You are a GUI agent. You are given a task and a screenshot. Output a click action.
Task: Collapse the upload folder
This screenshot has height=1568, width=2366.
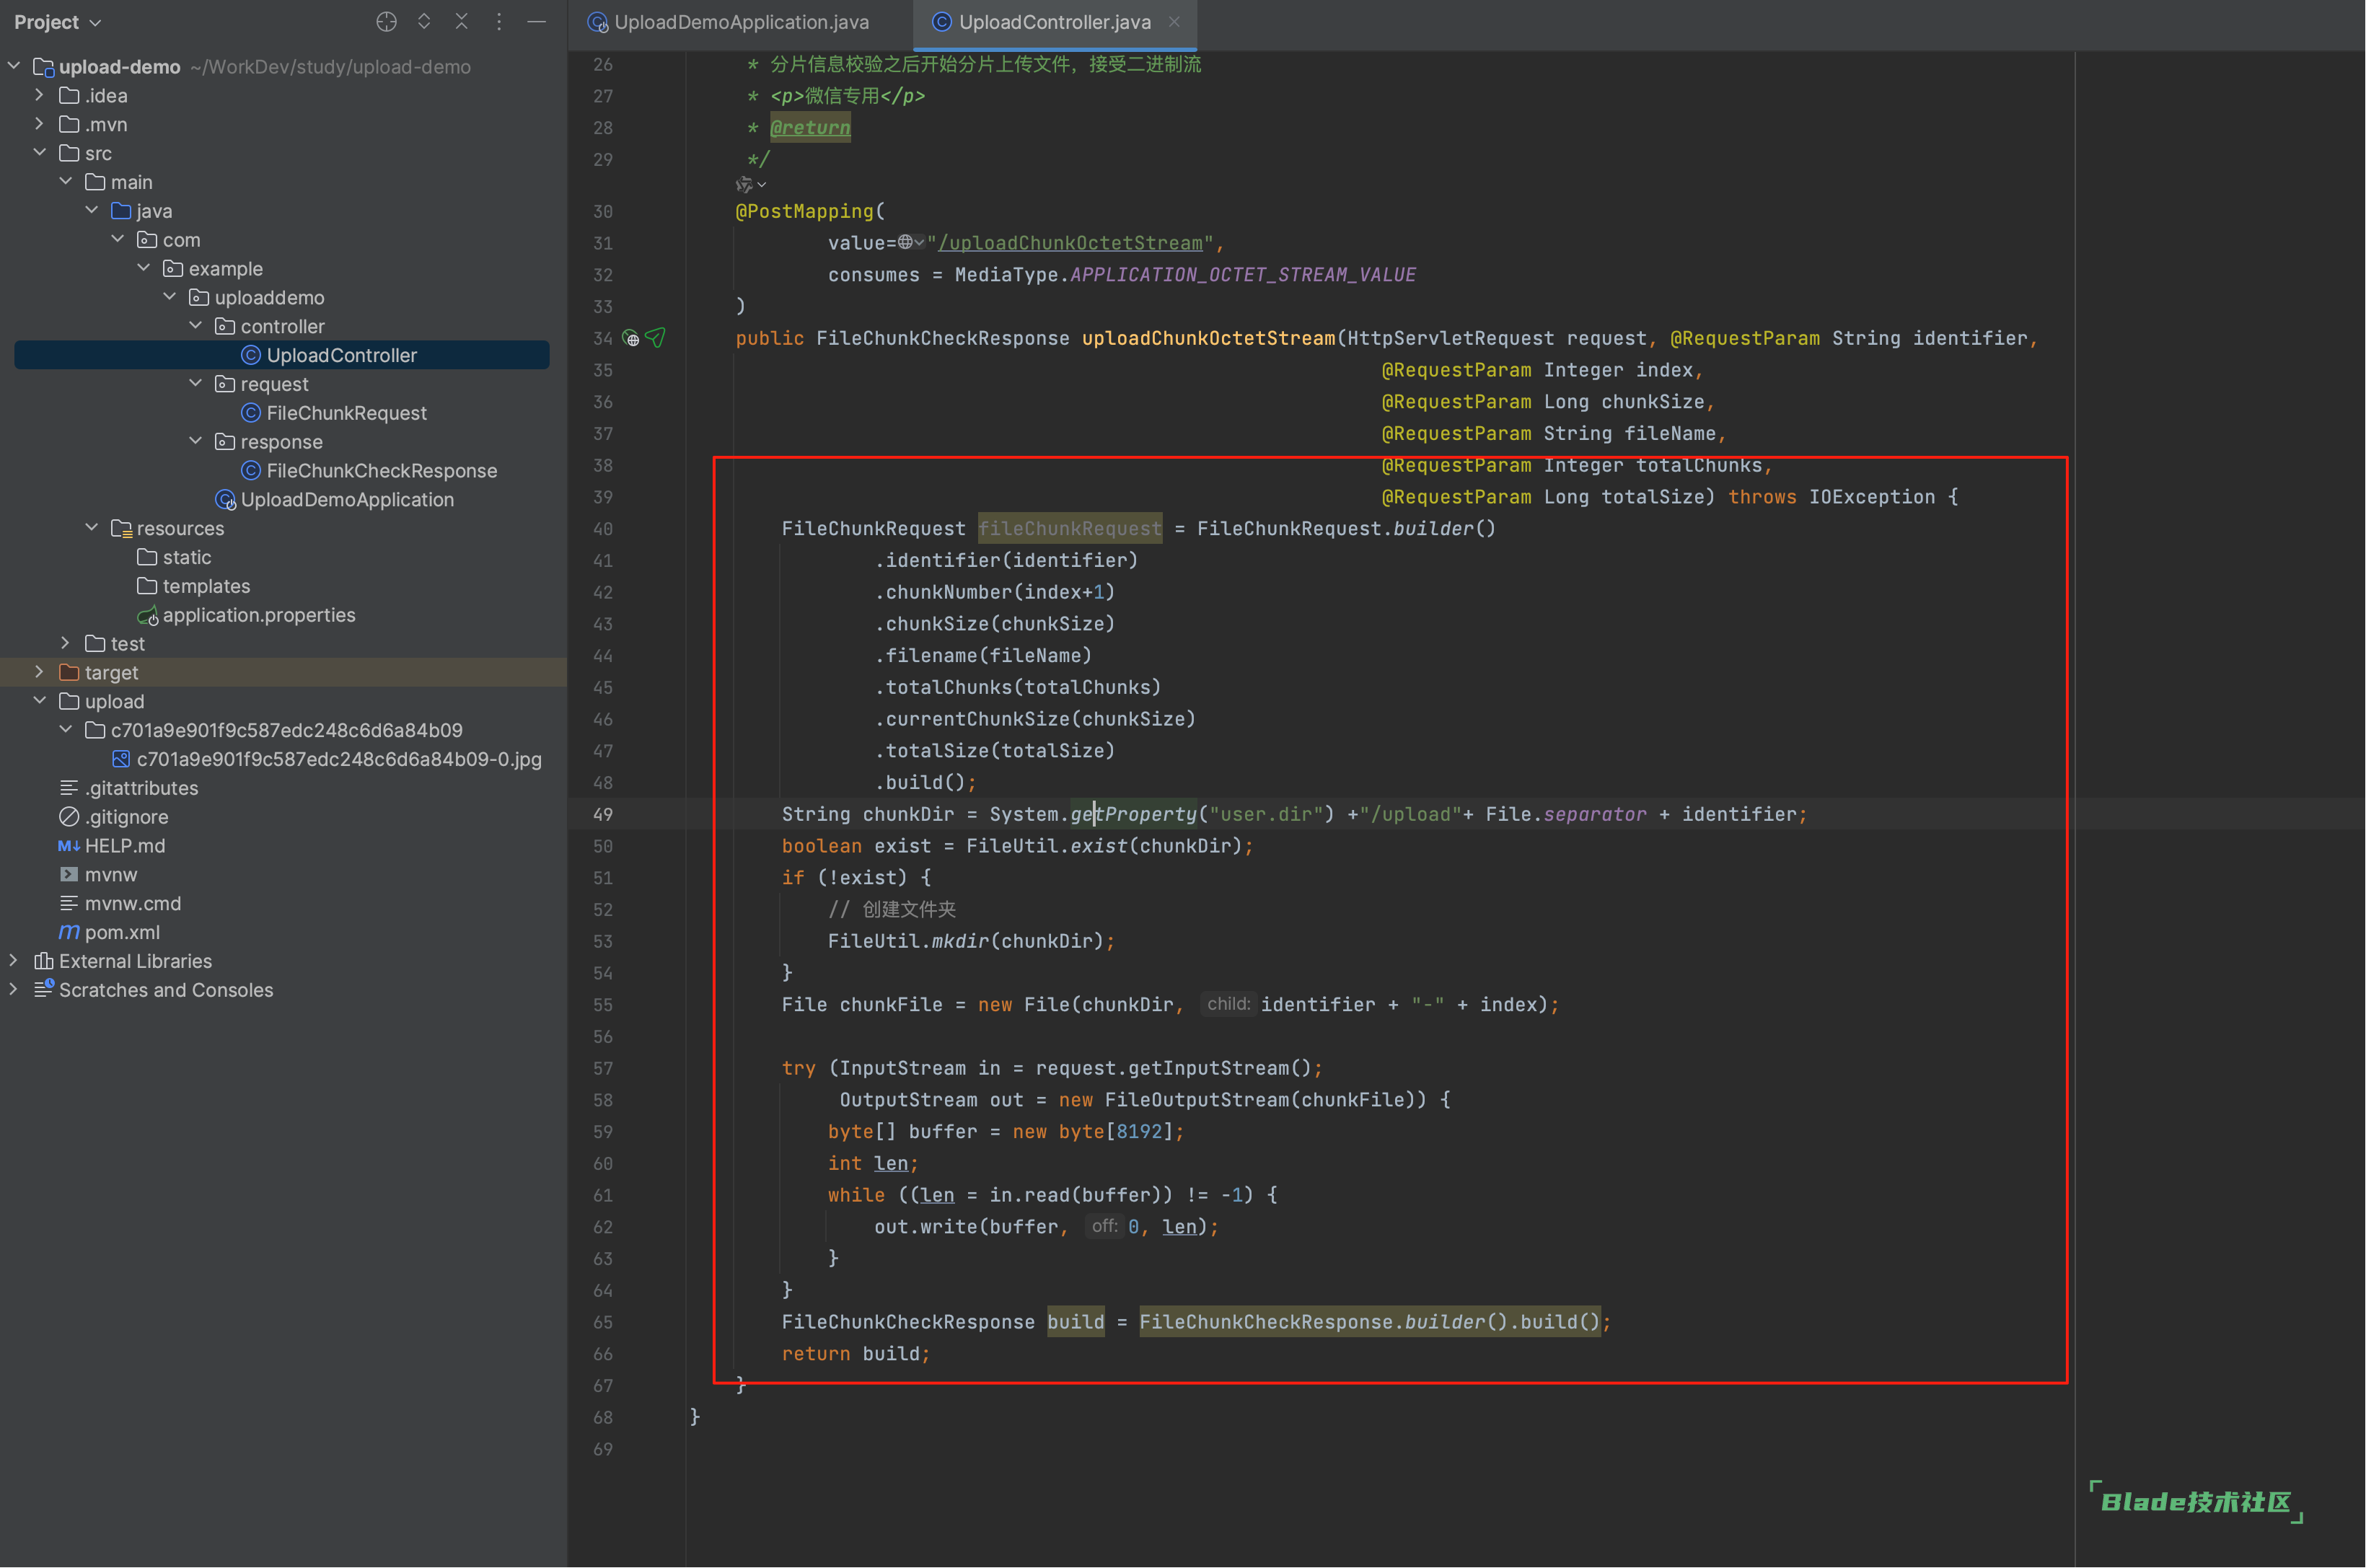pos(39,702)
